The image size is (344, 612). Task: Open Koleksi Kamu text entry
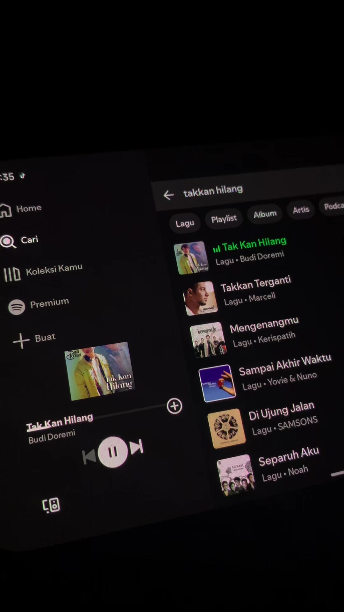click(x=54, y=270)
